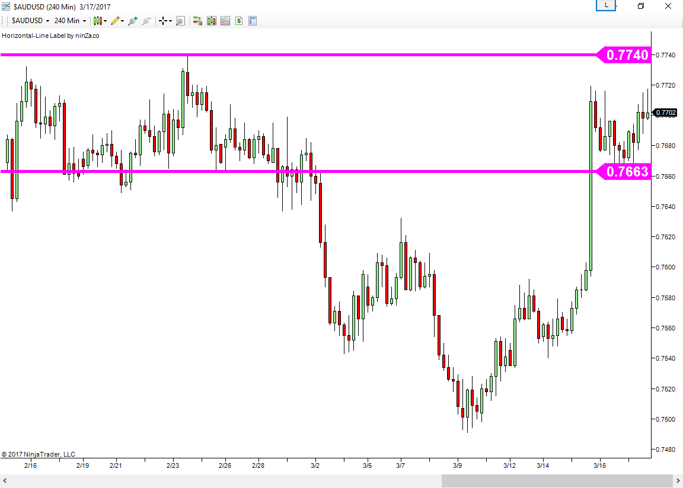Select the 0.7663 horizontal line label
683x488 pixels.
pyautogui.click(x=624, y=171)
